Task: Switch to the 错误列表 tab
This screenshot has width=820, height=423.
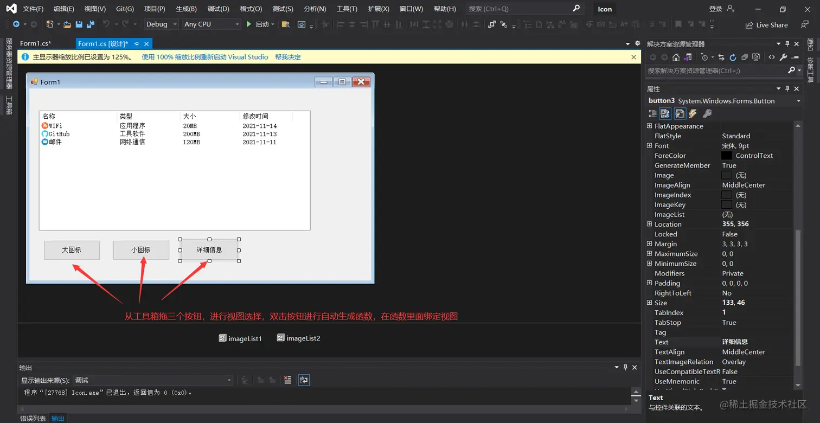Action: (x=33, y=419)
